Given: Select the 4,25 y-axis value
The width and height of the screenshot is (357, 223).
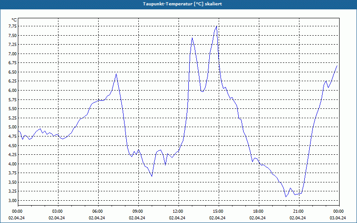Looking at the screenshot, I should pos(12,154).
